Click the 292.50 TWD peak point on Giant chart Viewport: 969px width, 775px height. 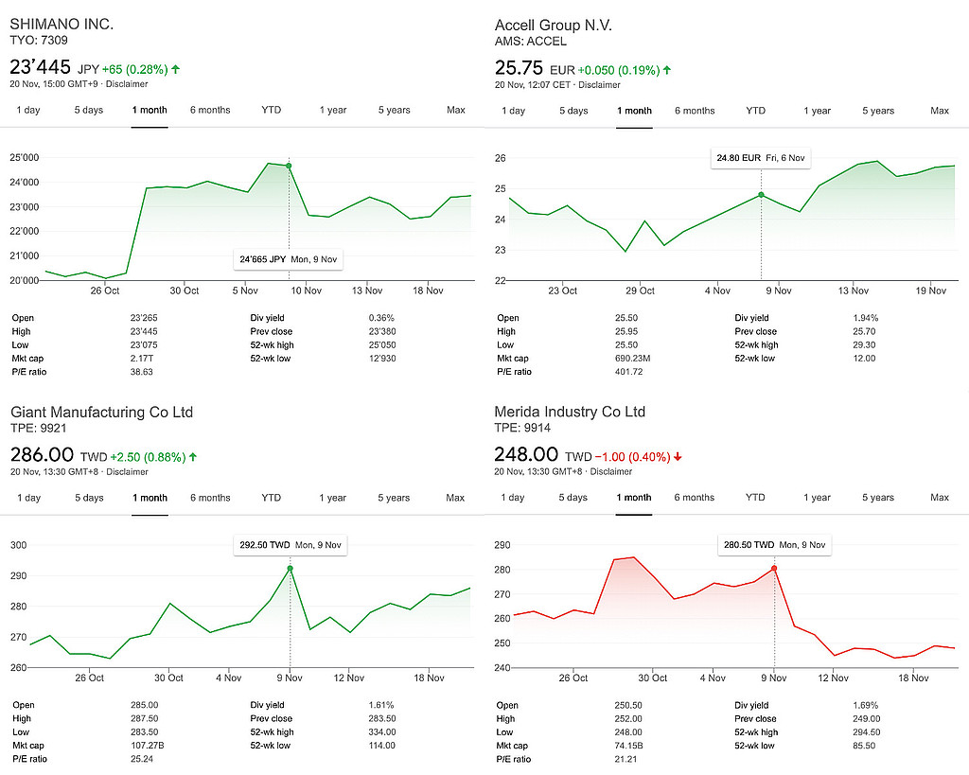click(290, 568)
